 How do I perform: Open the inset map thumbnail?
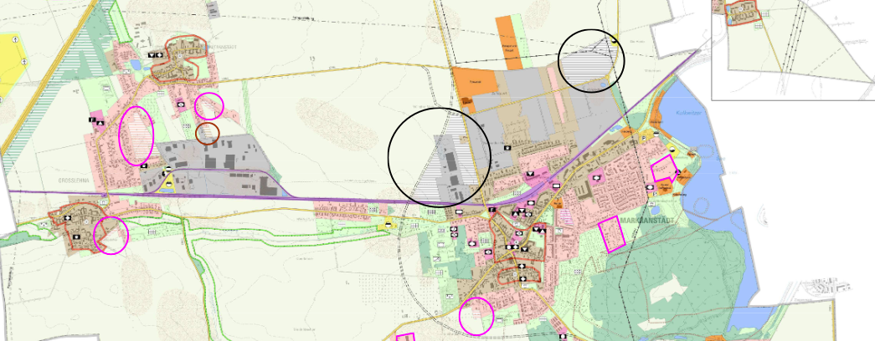(793, 49)
